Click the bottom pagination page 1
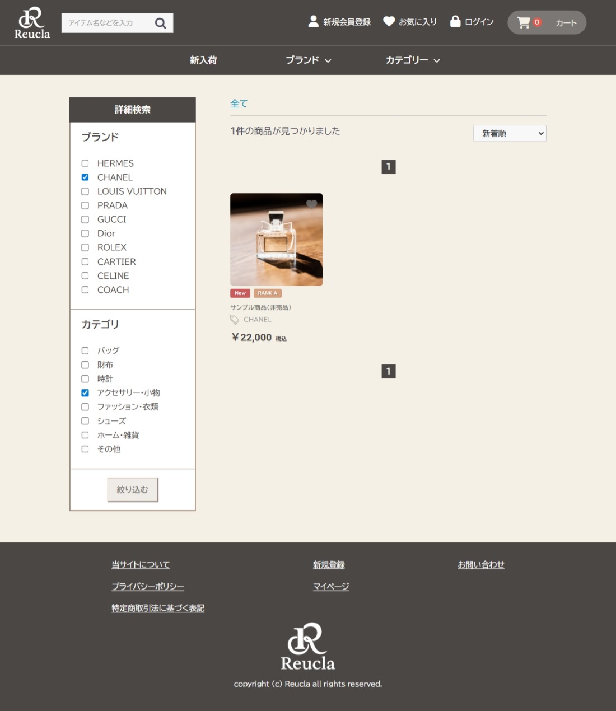The image size is (616, 711). (389, 371)
